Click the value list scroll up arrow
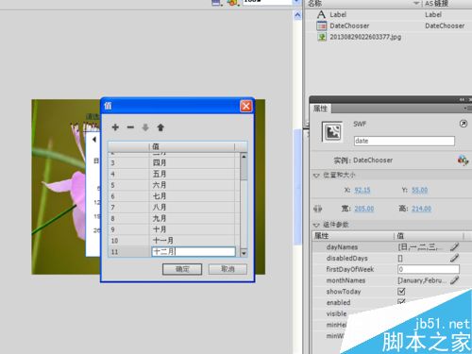Viewport: 472px width, 354px height. pos(244,157)
